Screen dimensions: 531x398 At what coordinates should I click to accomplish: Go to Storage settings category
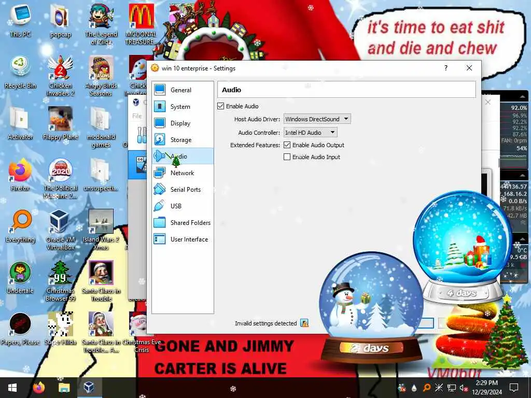pyautogui.click(x=183, y=140)
